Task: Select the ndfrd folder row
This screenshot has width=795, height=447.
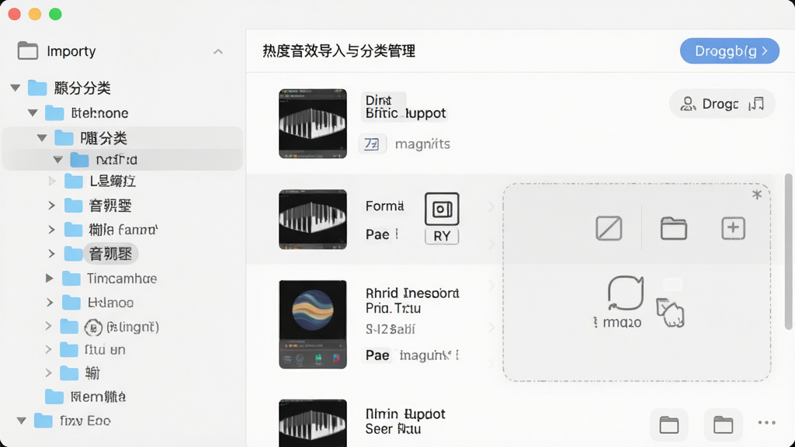Action: (123, 160)
